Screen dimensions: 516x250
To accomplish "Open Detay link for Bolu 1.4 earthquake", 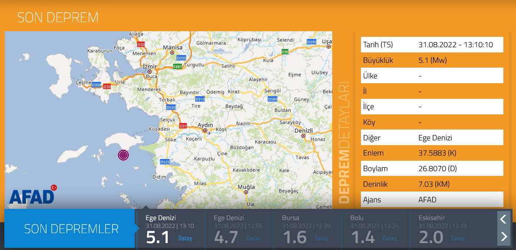I will tap(390, 238).
